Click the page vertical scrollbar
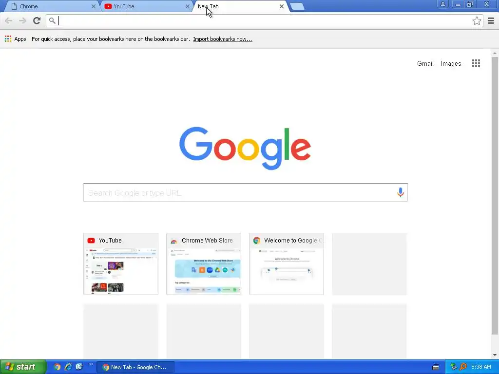The height and width of the screenshot is (374, 499). click(x=495, y=196)
